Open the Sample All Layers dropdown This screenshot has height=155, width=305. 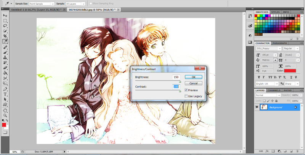click(75, 4)
